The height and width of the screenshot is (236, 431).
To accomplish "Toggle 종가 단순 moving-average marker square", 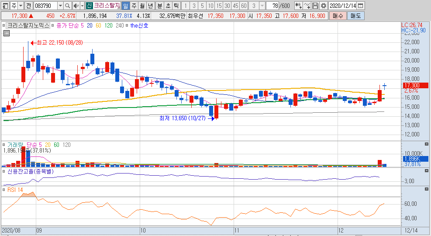I will [x=53, y=26].
